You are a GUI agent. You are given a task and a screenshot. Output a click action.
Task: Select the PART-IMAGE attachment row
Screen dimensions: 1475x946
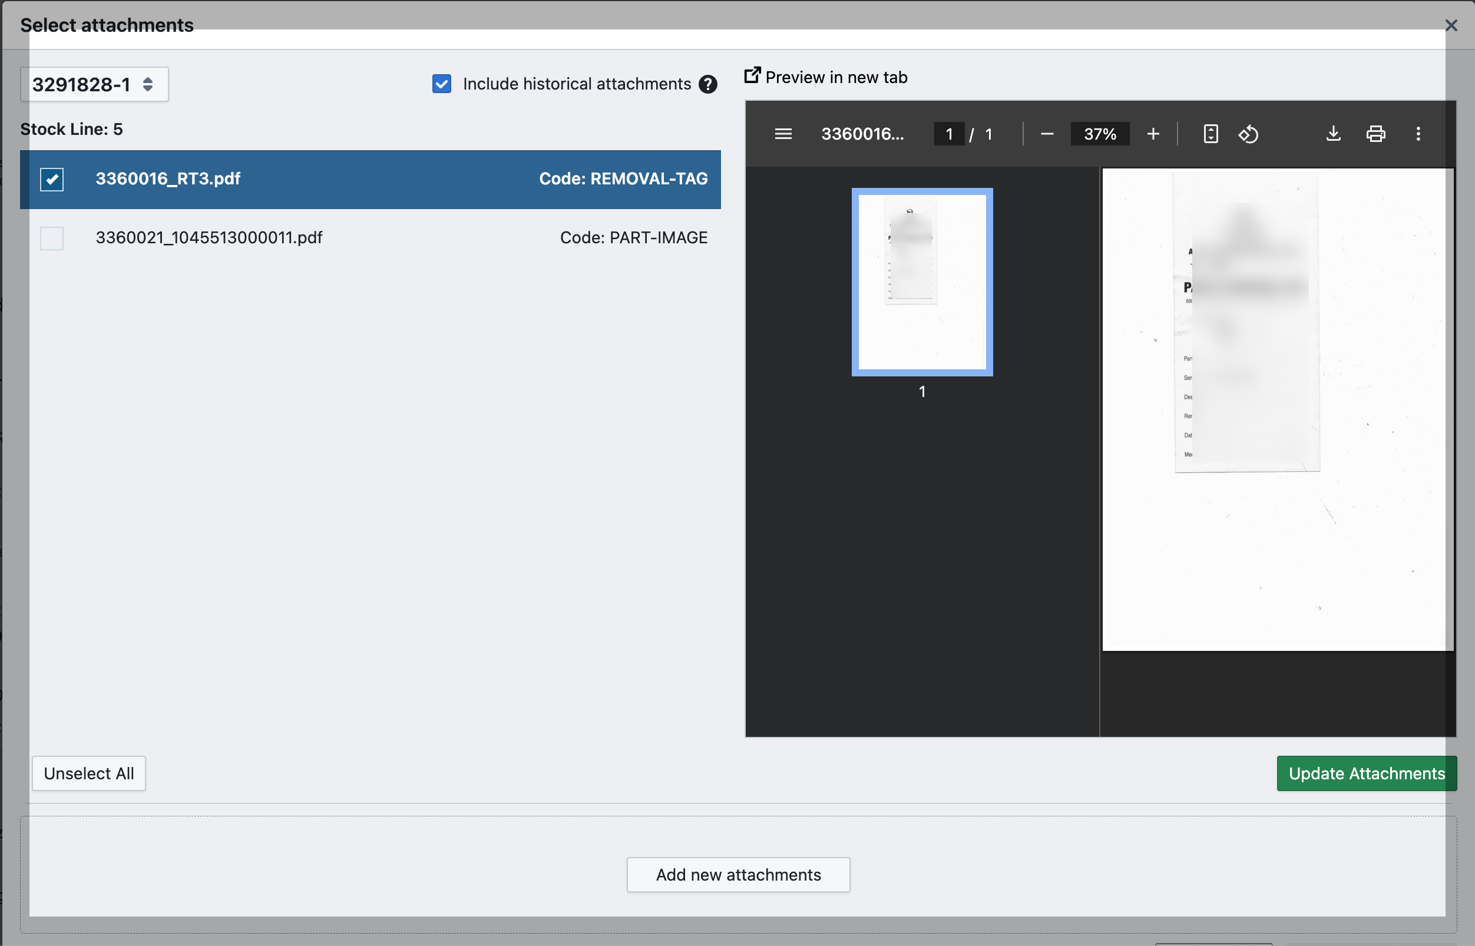370,239
